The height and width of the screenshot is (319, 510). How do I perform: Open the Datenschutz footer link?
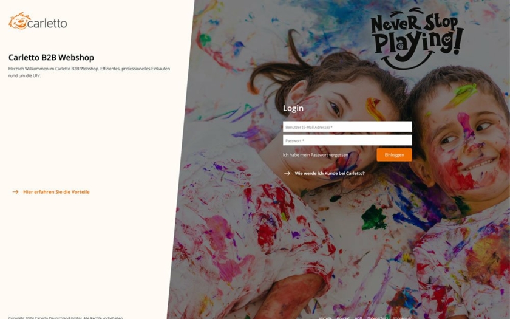pos(378,317)
